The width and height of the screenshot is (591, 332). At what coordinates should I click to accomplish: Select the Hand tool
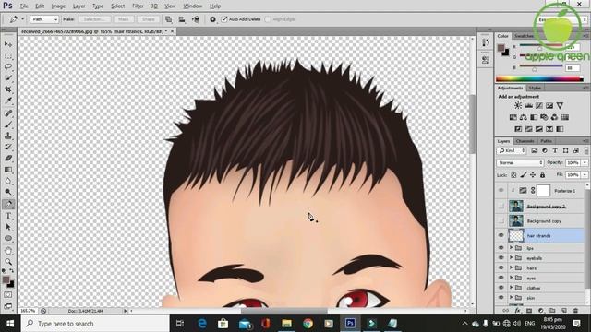pyautogui.click(x=8, y=250)
